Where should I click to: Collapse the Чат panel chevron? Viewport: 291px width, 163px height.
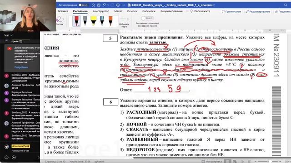pyautogui.click(x=11, y=35)
